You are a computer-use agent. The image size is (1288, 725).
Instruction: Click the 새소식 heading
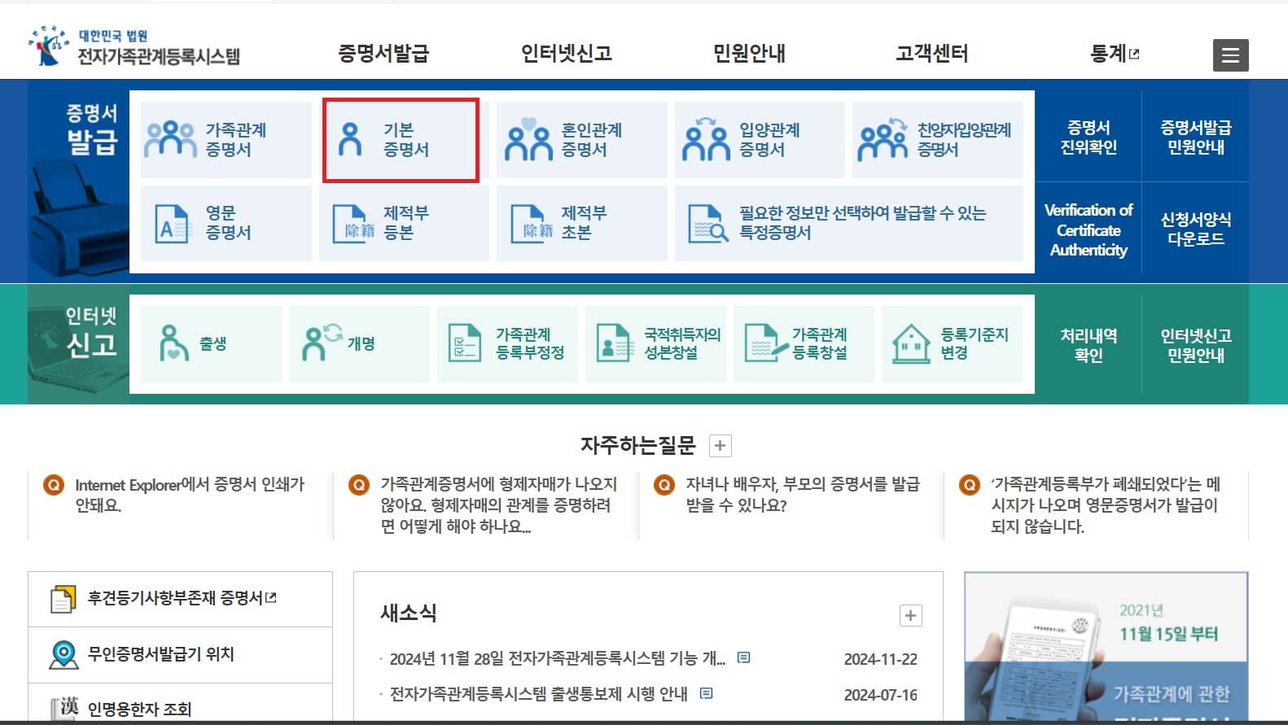tap(409, 613)
